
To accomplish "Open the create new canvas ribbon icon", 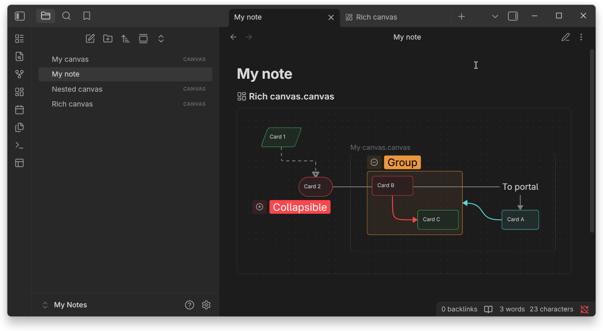I will pyautogui.click(x=20, y=92).
